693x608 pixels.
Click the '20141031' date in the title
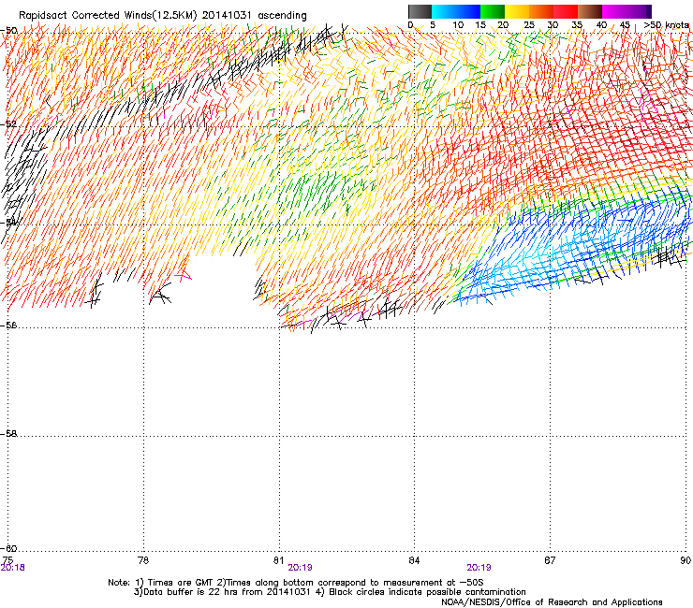[227, 16]
